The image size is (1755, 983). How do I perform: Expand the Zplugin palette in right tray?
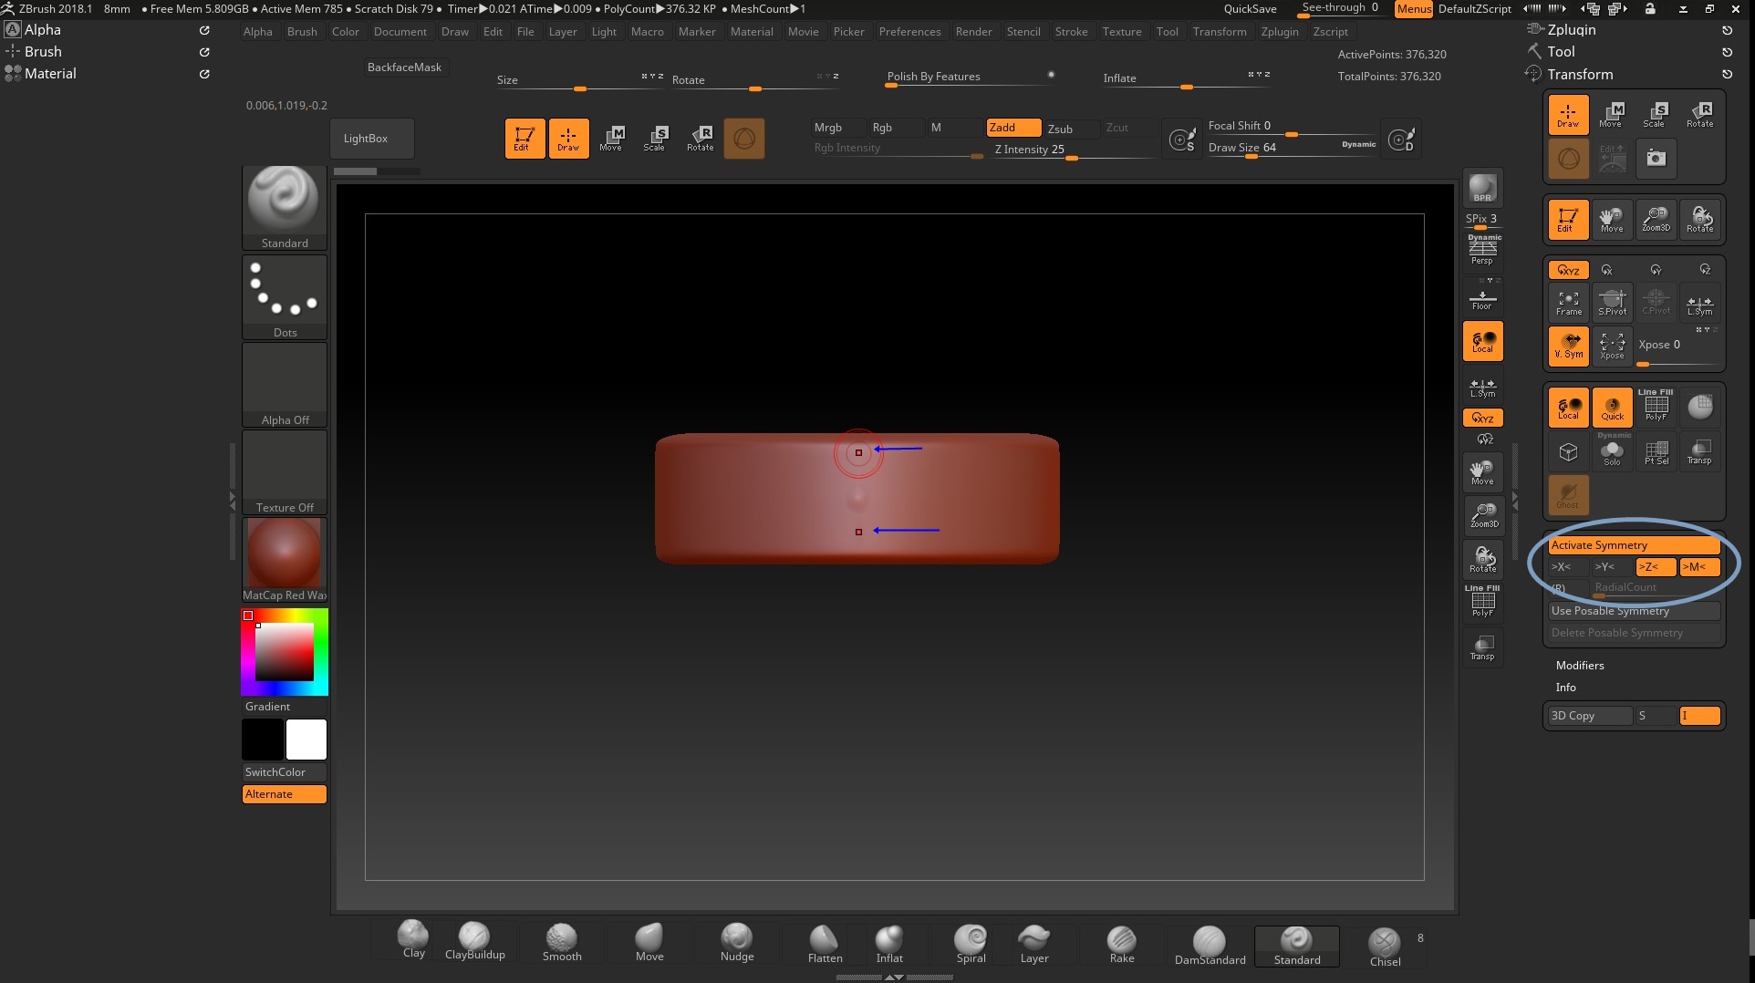pos(1571,29)
